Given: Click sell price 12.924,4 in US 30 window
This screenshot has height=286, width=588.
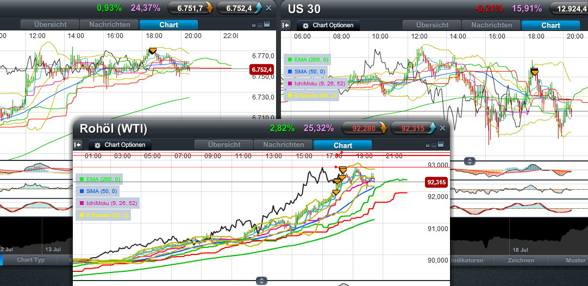Looking at the screenshot, I should (x=569, y=8).
